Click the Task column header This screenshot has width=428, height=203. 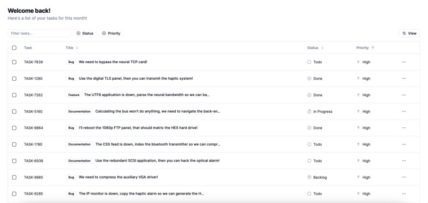(x=28, y=48)
